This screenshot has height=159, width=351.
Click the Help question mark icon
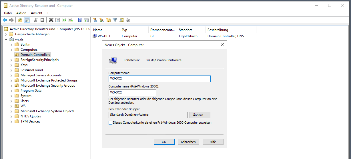point(79,20)
